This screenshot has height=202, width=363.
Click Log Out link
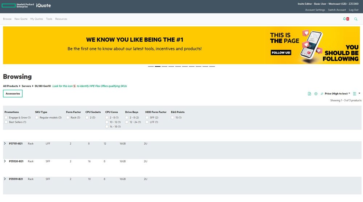[x=354, y=10]
